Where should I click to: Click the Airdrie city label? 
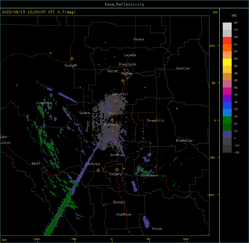pos(117,155)
